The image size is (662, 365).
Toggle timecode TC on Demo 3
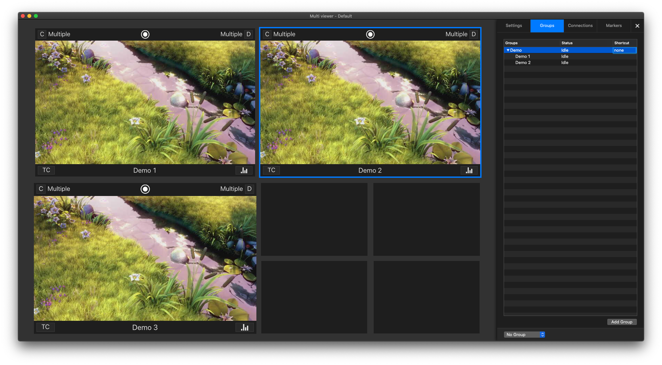(x=45, y=327)
